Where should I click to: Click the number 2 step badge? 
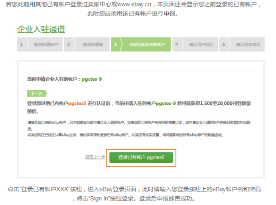coord(68,45)
